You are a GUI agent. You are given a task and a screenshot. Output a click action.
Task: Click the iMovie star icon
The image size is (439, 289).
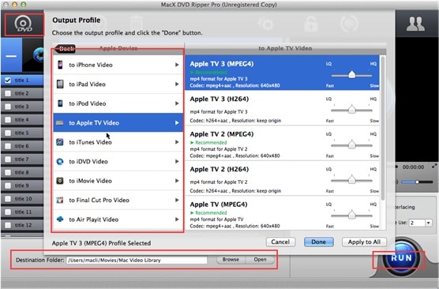pyautogui.click(x=60, y=181)
